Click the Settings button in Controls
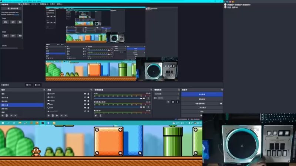Image resolution: width=296 pixels, height=166 pixels. [x=202, y=111]
